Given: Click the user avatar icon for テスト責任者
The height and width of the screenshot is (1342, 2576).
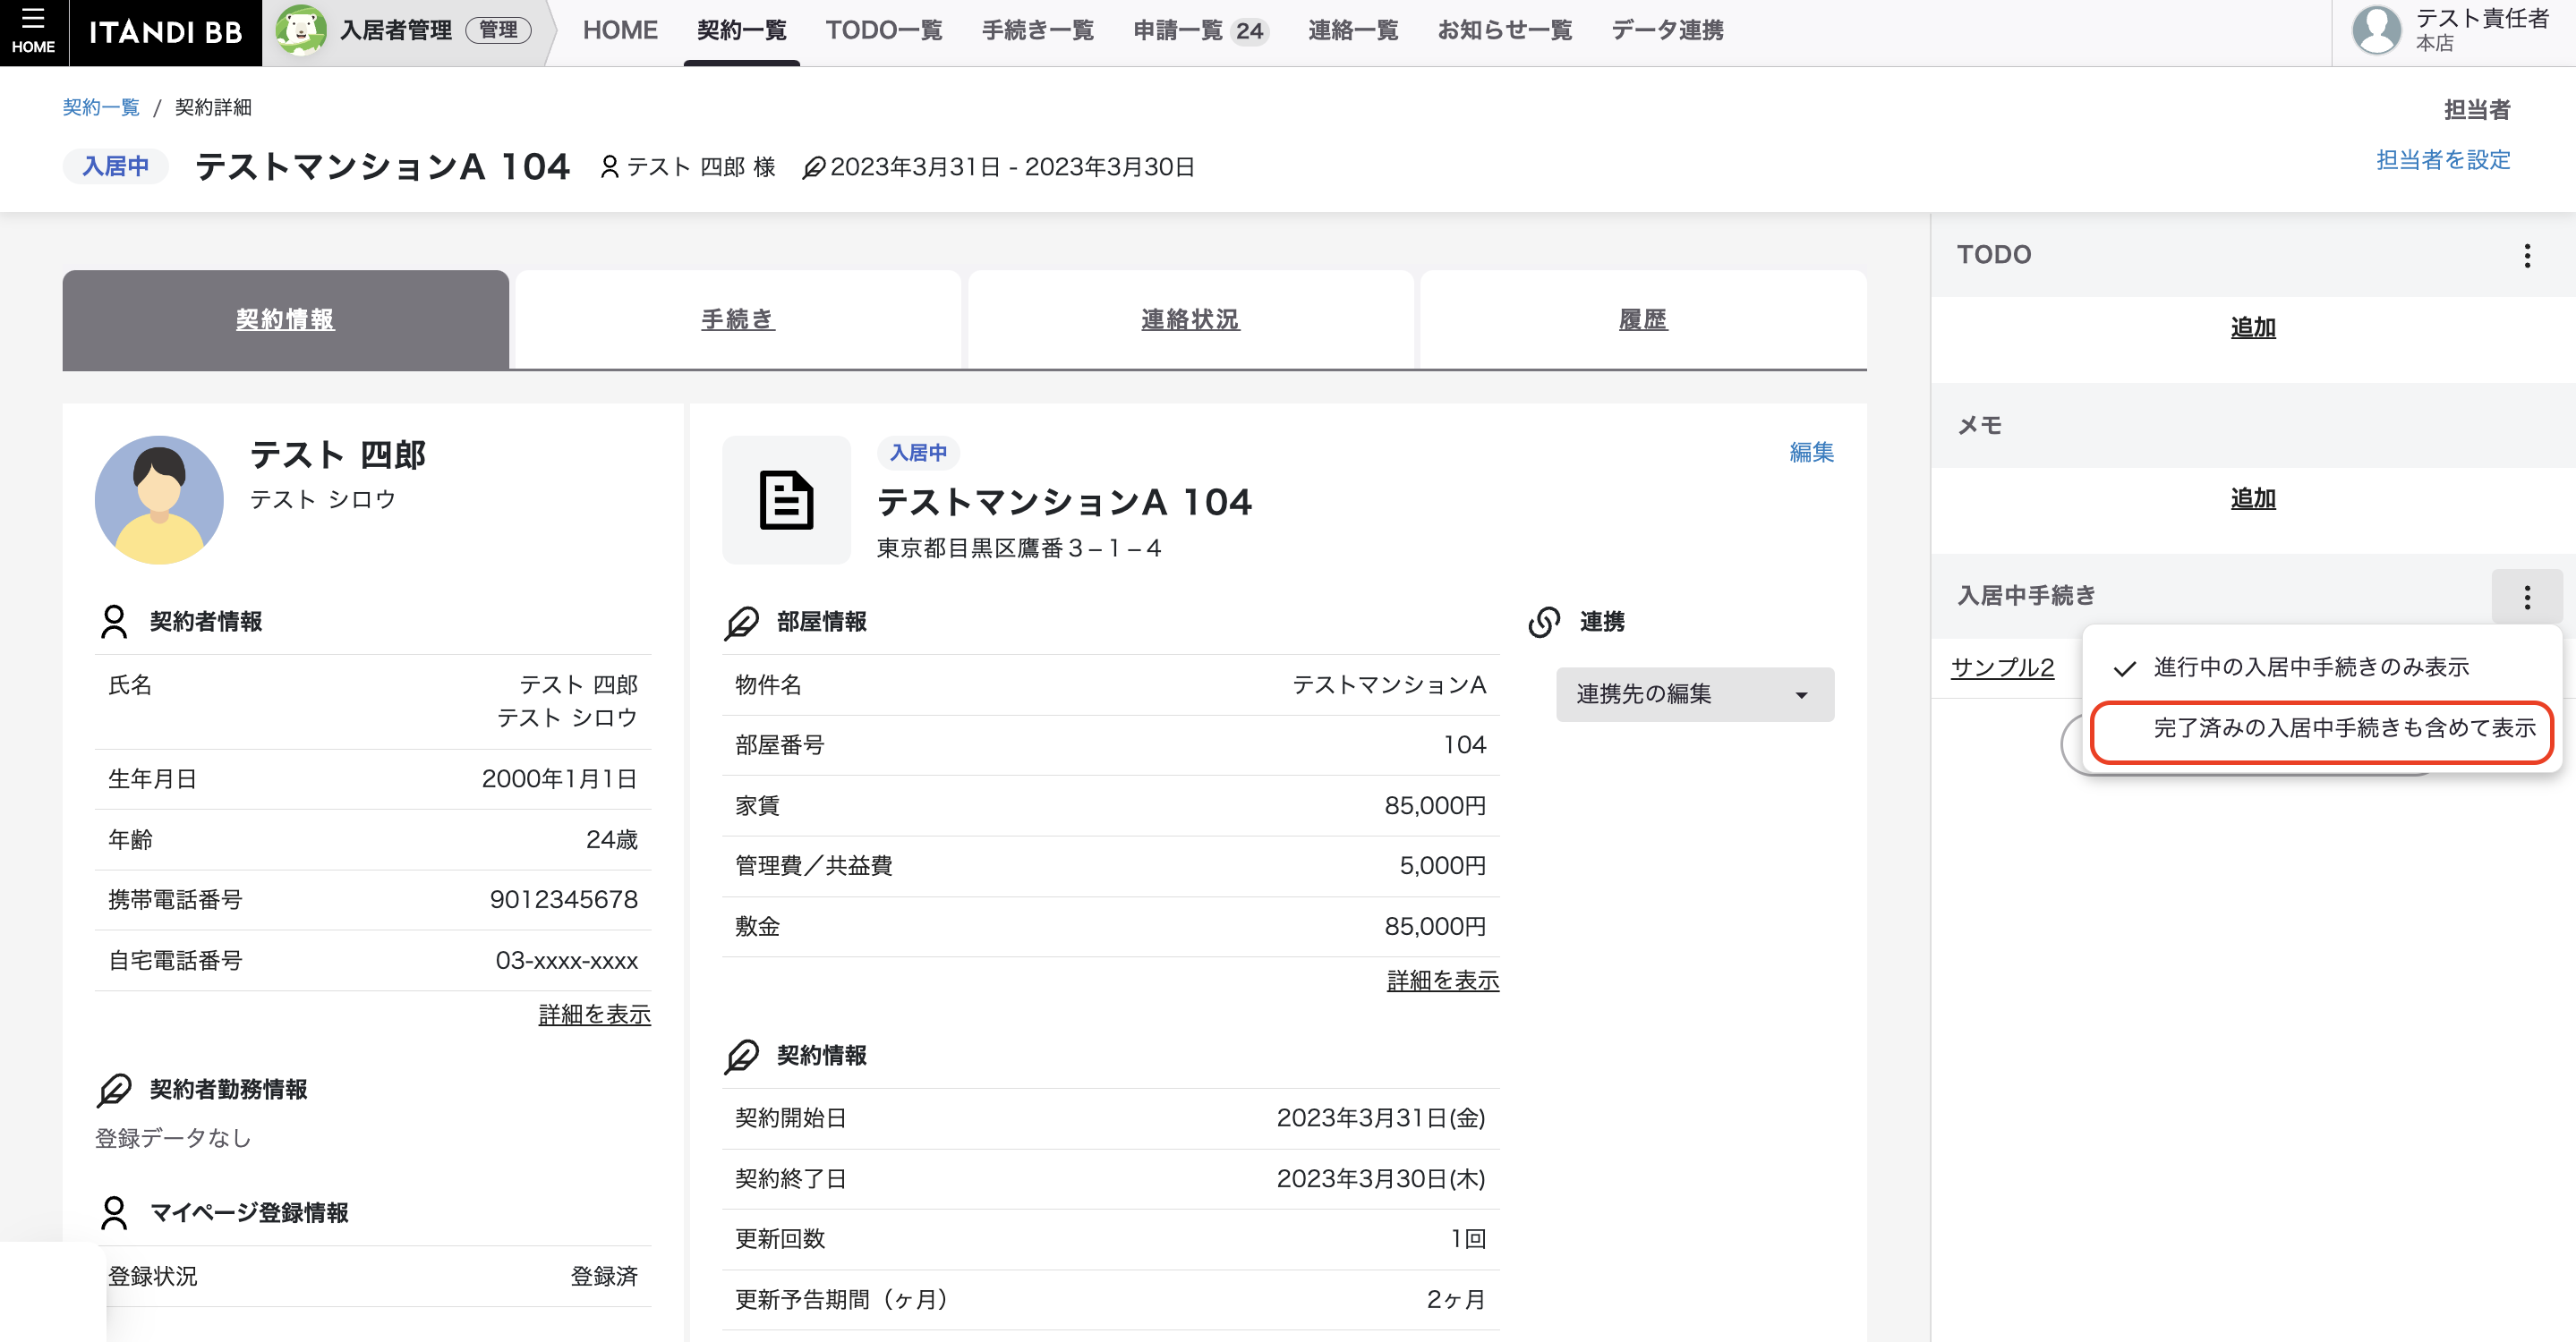Looking at the screenshot, I should (2376, 30).
